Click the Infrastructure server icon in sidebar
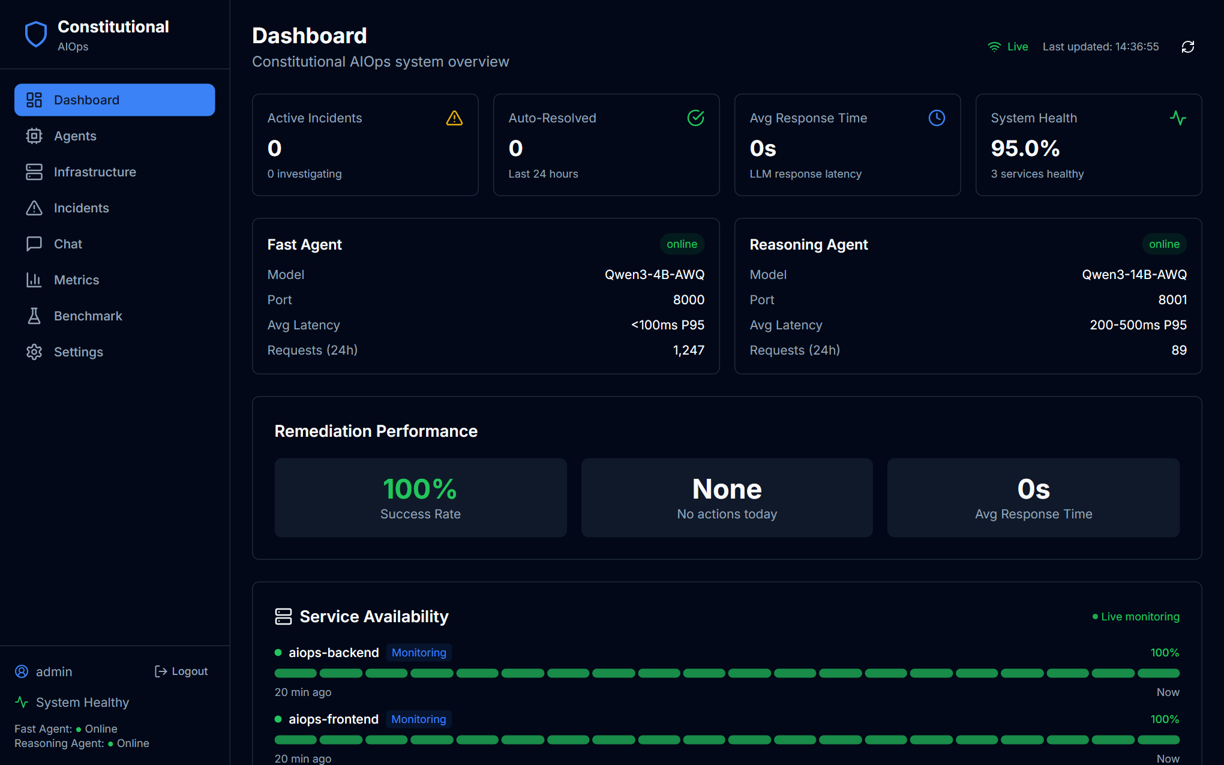The image size is (1224, 765). click(x=34, y=172)
